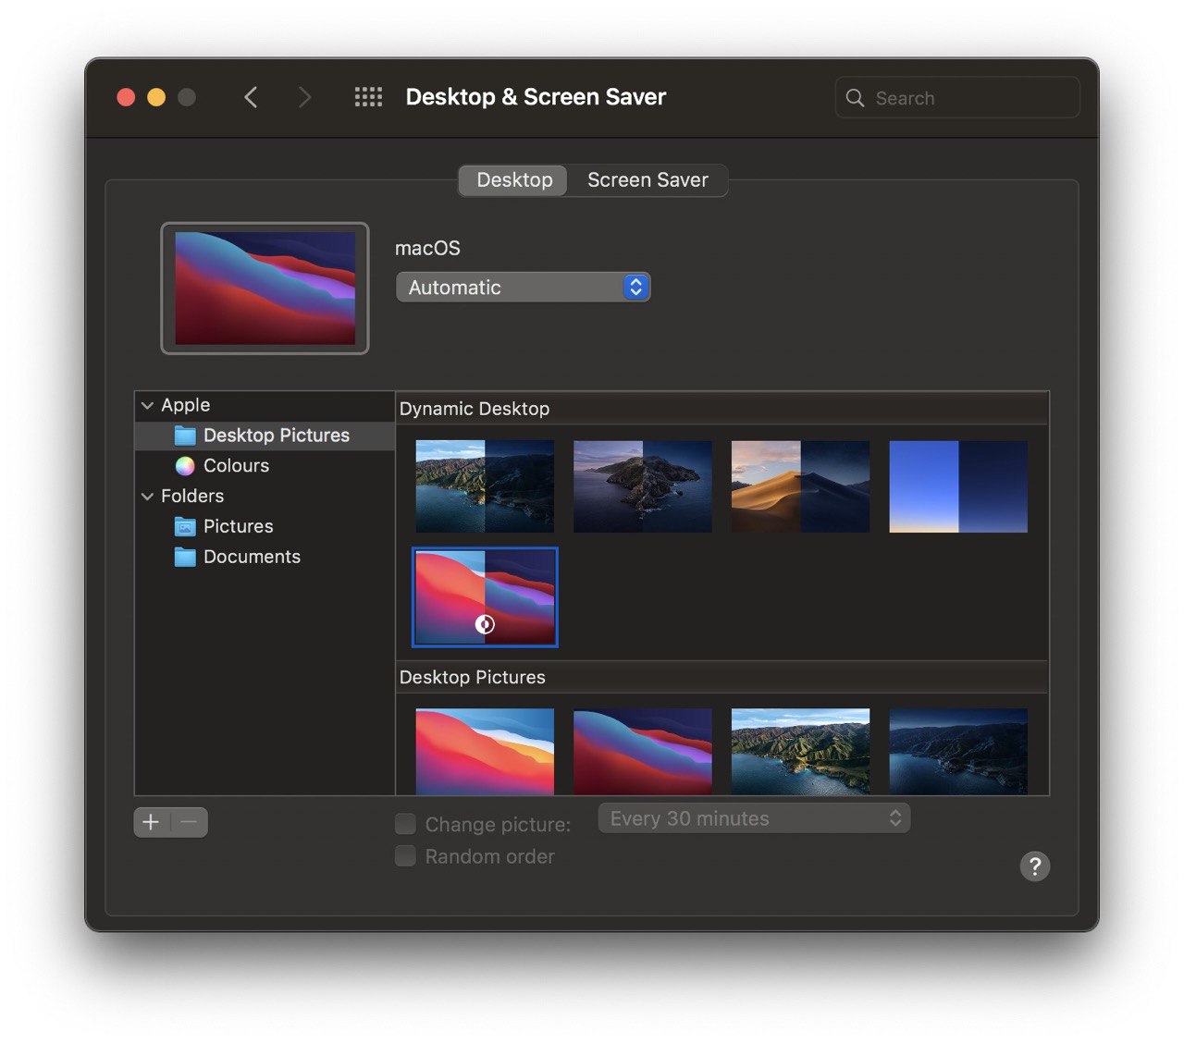Click the macOS wallpaper name label
The image size is (1184, 1044).
[427, 249]
